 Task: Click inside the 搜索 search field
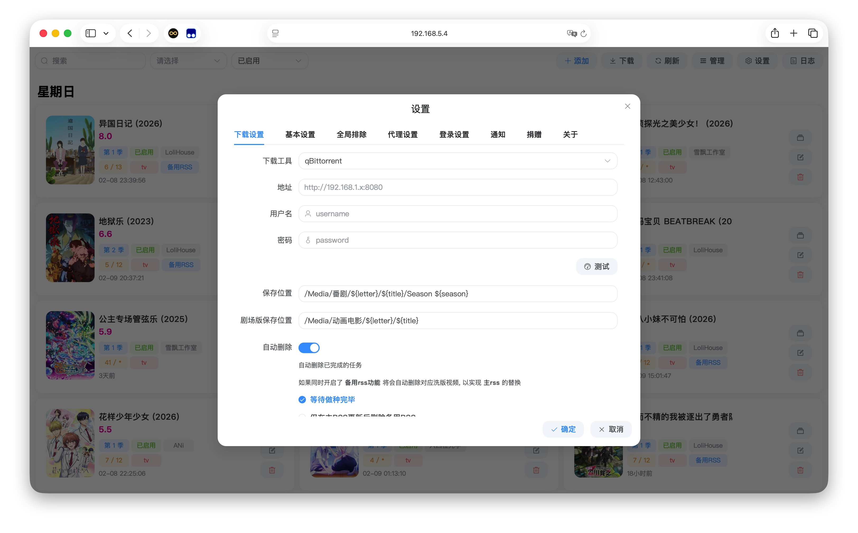point(90,61)
